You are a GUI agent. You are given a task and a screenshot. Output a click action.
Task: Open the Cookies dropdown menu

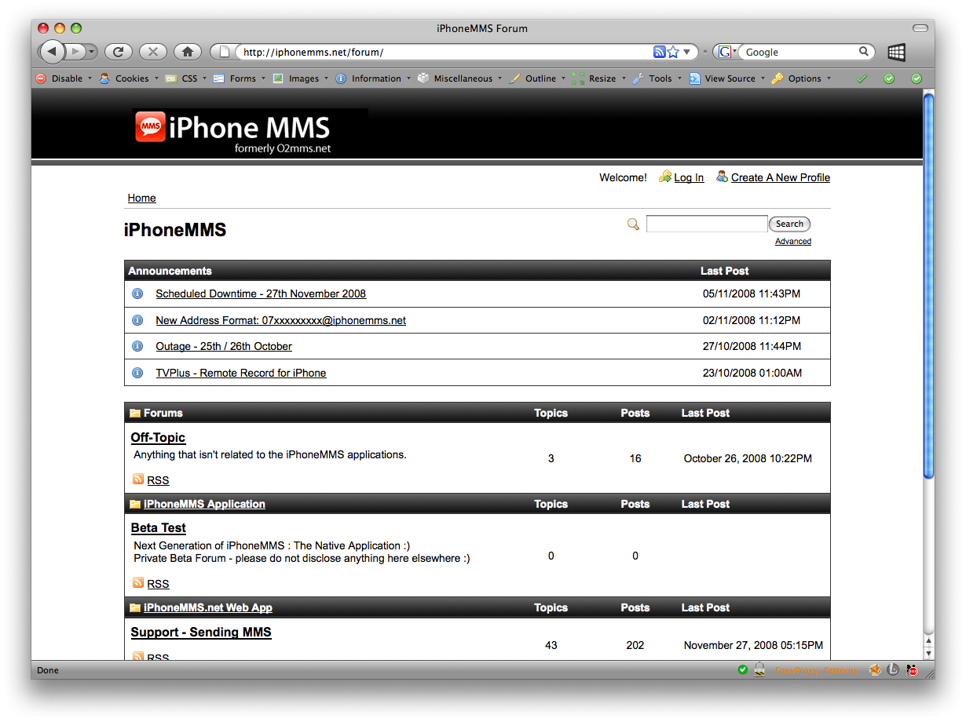[x=130, y=78]
